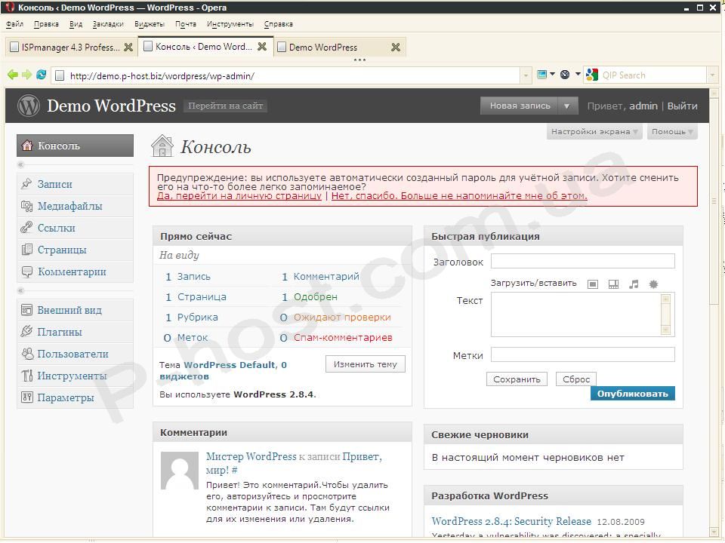Screen dimensions: 725x543
Task: Open the Закладки menu
Action: tap(108, 24)
